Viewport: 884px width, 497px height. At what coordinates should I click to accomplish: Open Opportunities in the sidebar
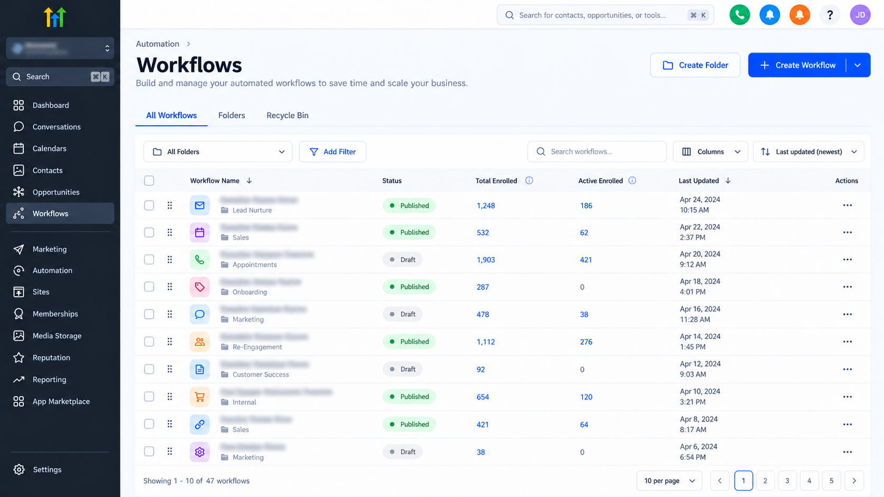(x=60, y=192)
